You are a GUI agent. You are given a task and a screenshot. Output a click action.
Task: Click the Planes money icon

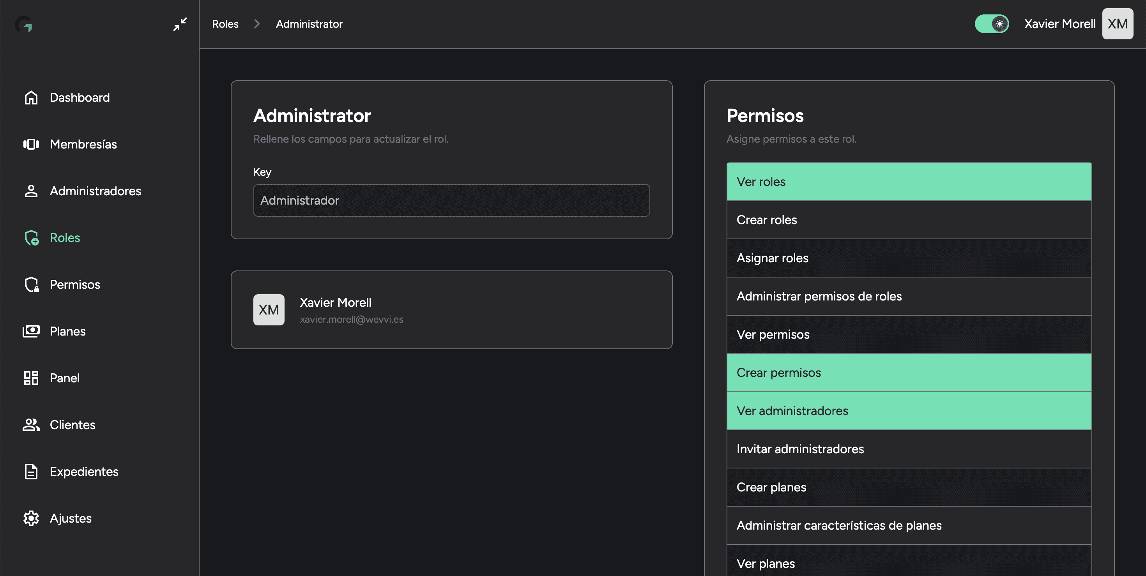pyautogui.click(x=31, y=331)
